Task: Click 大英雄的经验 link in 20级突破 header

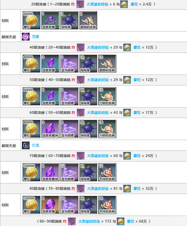Action: [97, 4]
